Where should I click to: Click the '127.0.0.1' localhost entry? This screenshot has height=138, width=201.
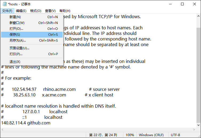(x=31, y=112)
